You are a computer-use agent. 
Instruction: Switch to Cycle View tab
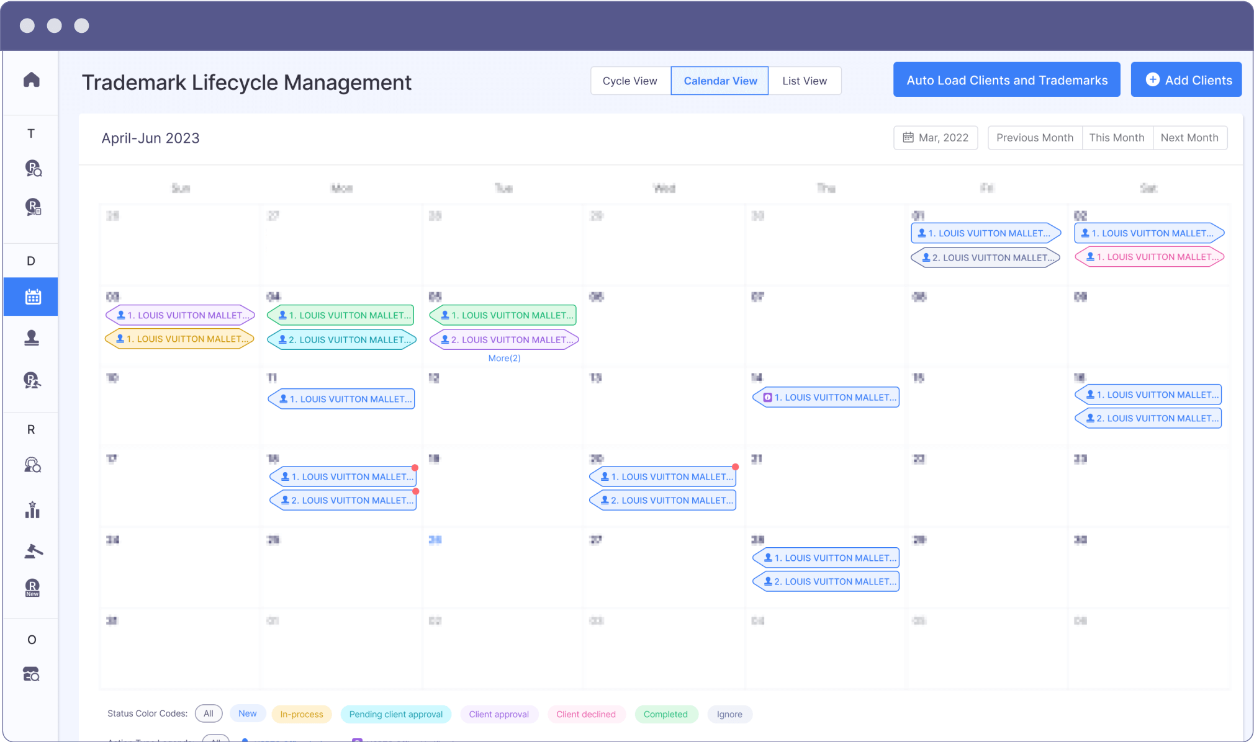[629, 81]
